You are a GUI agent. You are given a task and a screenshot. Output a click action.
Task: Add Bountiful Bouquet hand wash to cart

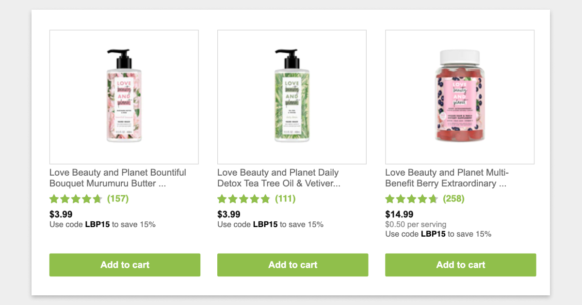coord(125,265)
